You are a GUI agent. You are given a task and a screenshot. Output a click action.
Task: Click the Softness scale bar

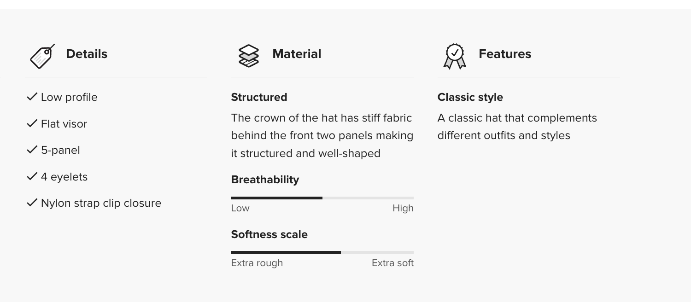point(322,252)
